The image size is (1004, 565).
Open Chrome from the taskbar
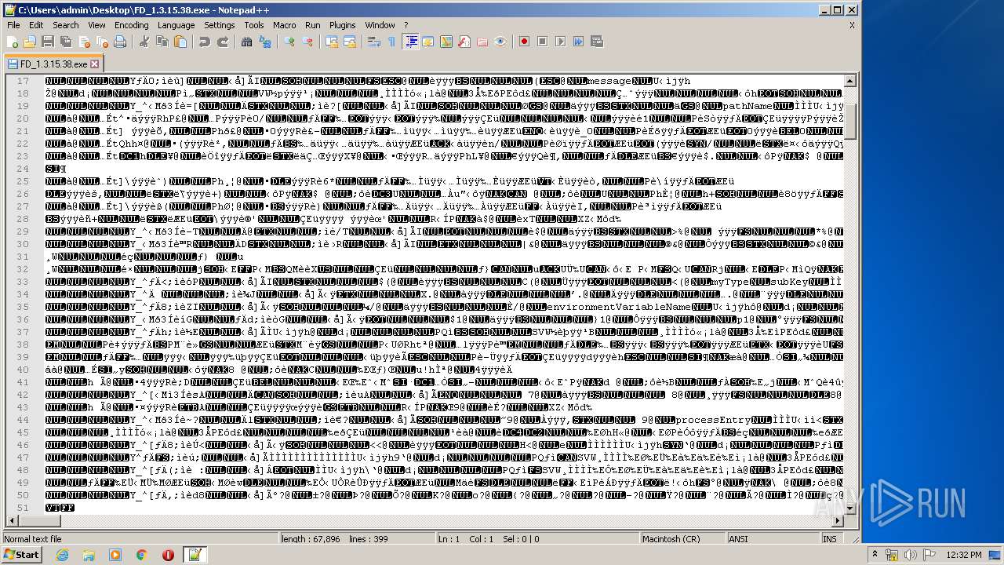[x=141, y=555]
